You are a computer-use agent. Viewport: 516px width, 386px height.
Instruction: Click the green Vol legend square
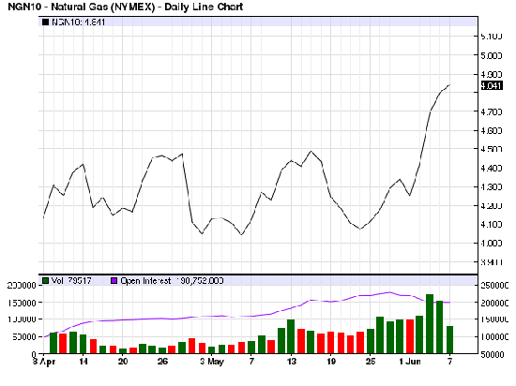click(45, 280)
